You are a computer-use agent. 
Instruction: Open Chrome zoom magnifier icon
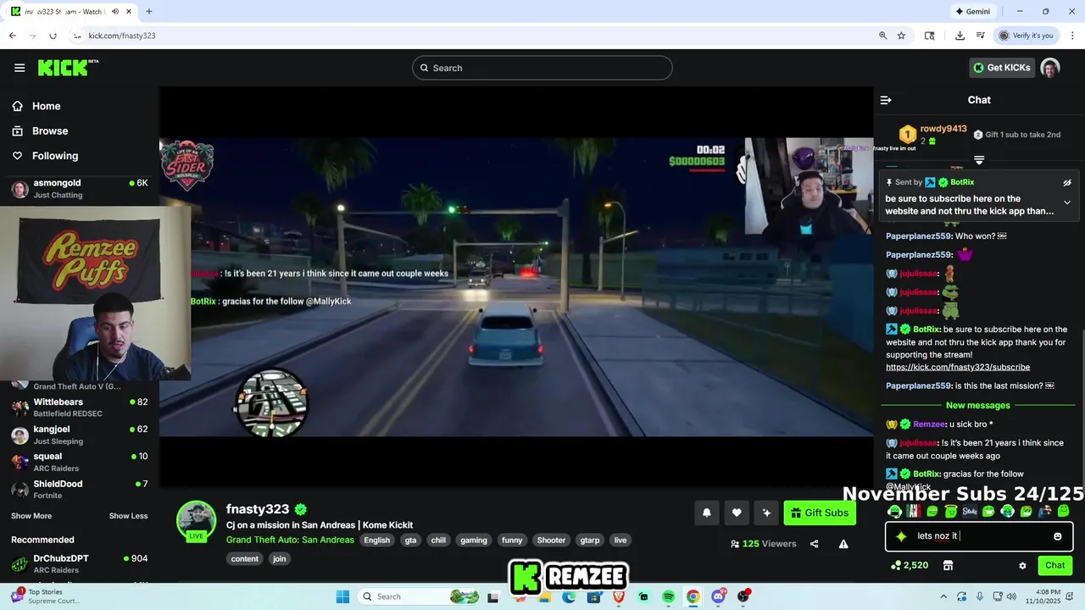tap(882, 36)
